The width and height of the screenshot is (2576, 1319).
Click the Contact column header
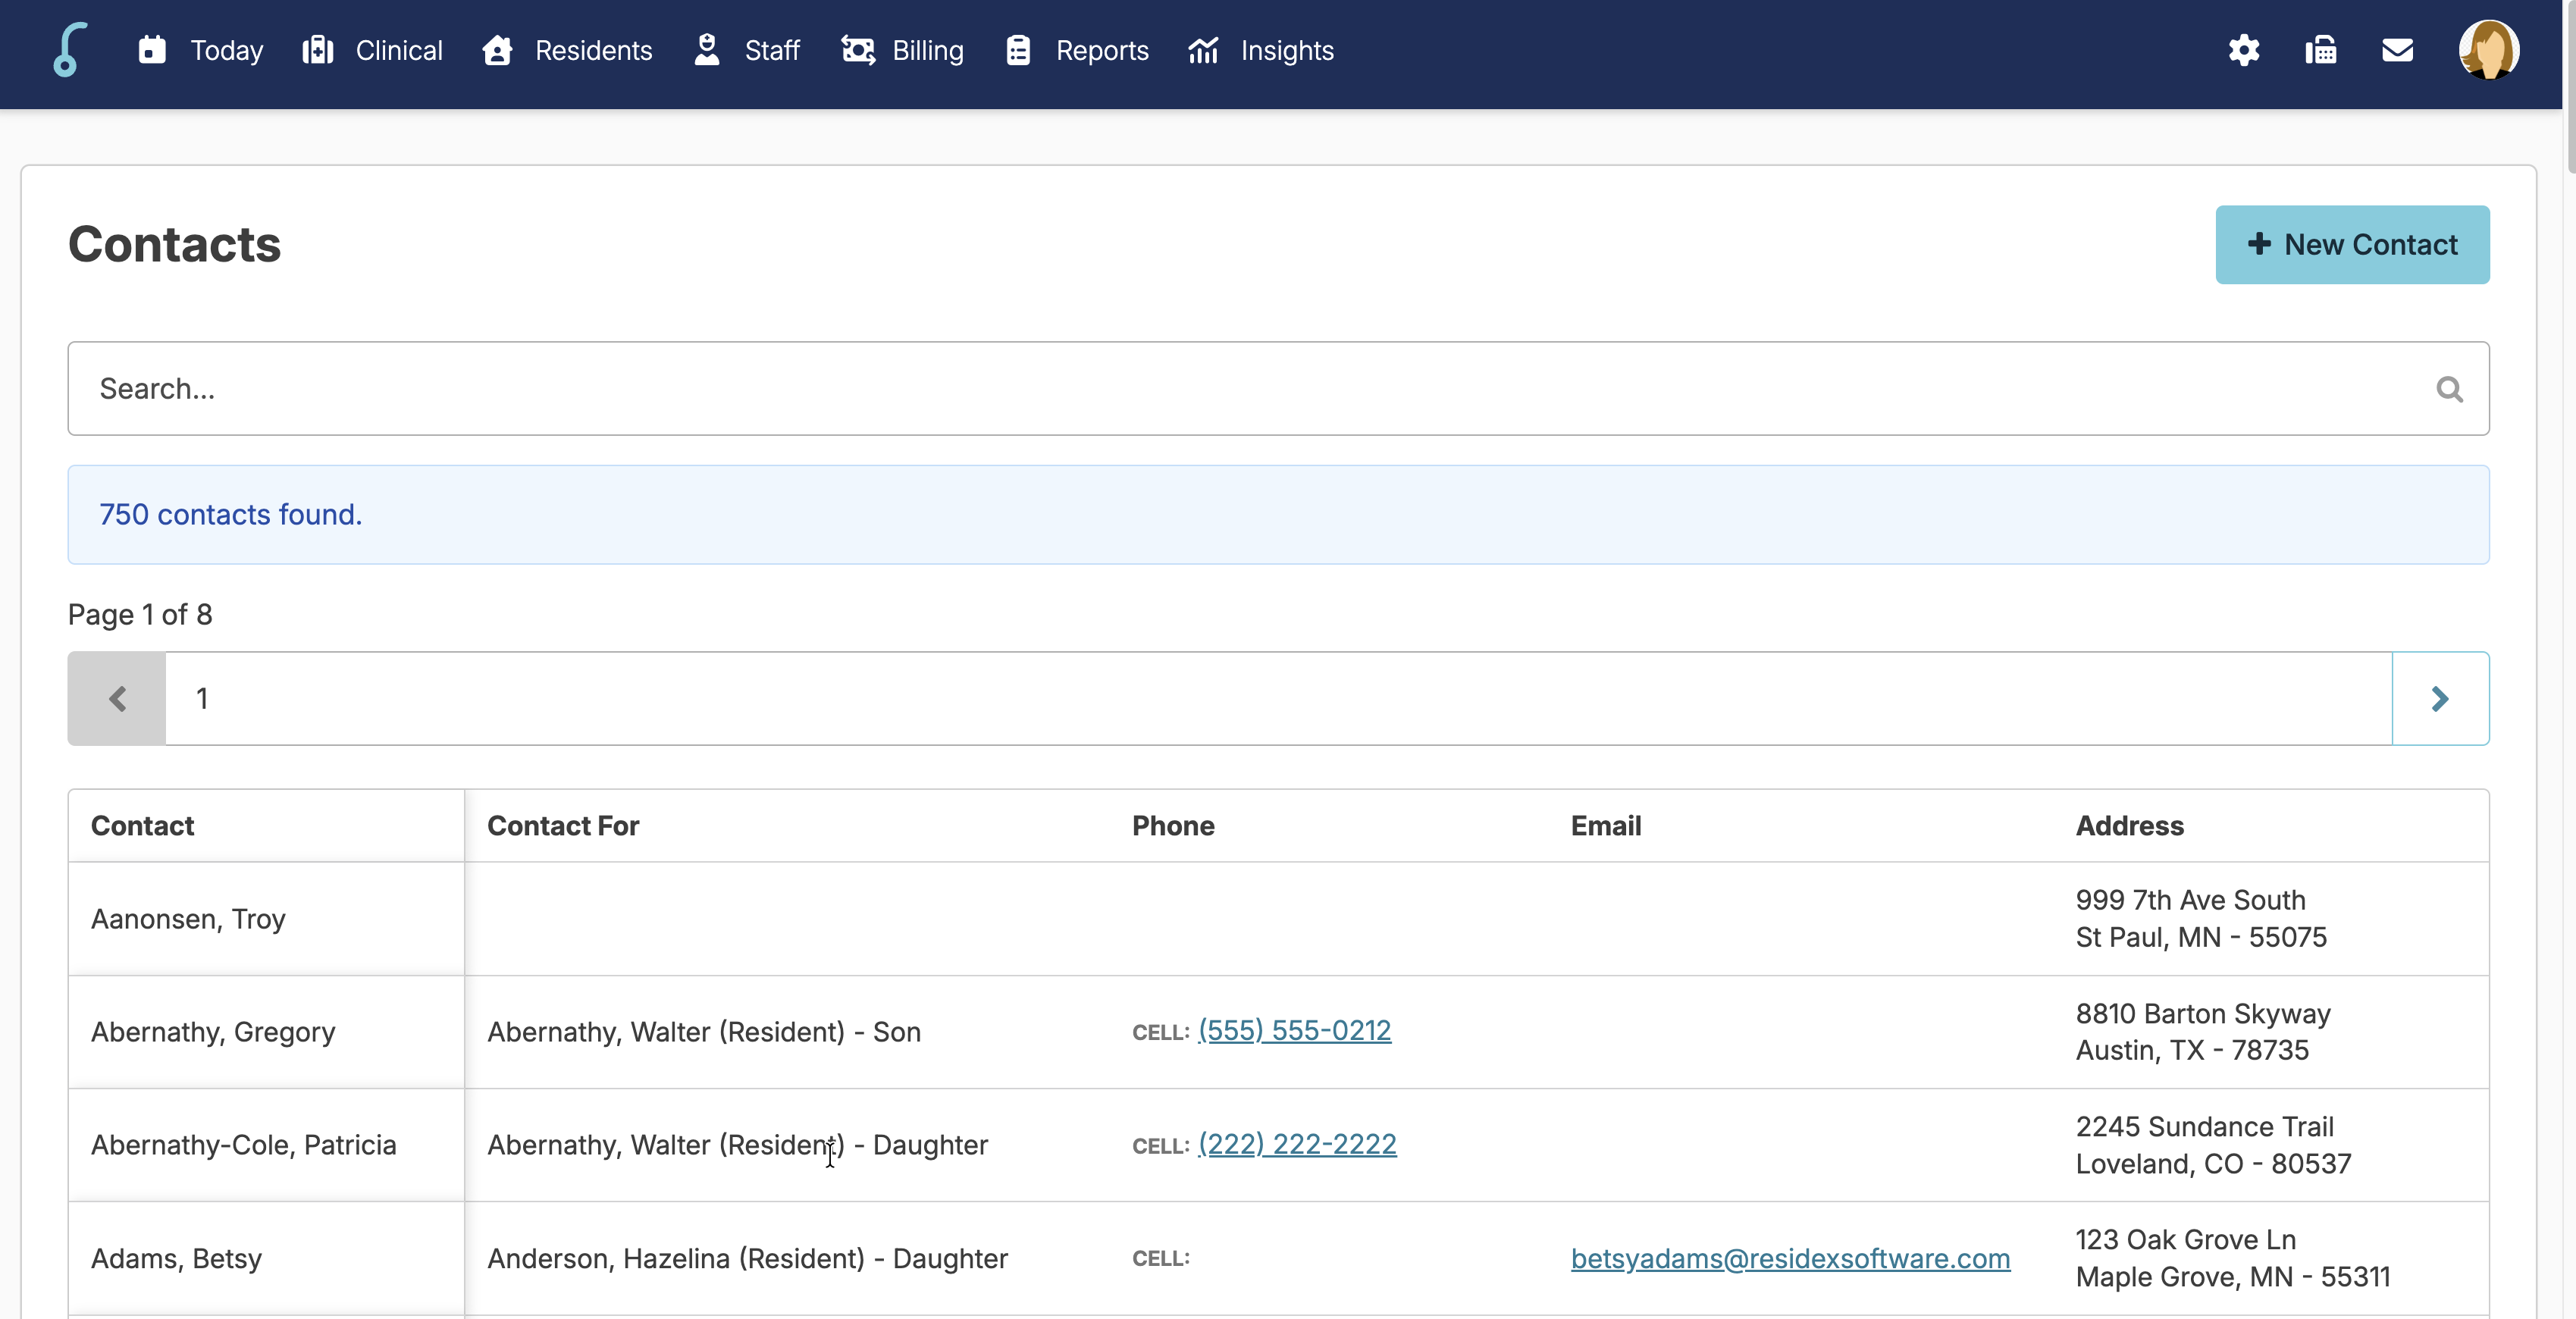coord(142,825)
